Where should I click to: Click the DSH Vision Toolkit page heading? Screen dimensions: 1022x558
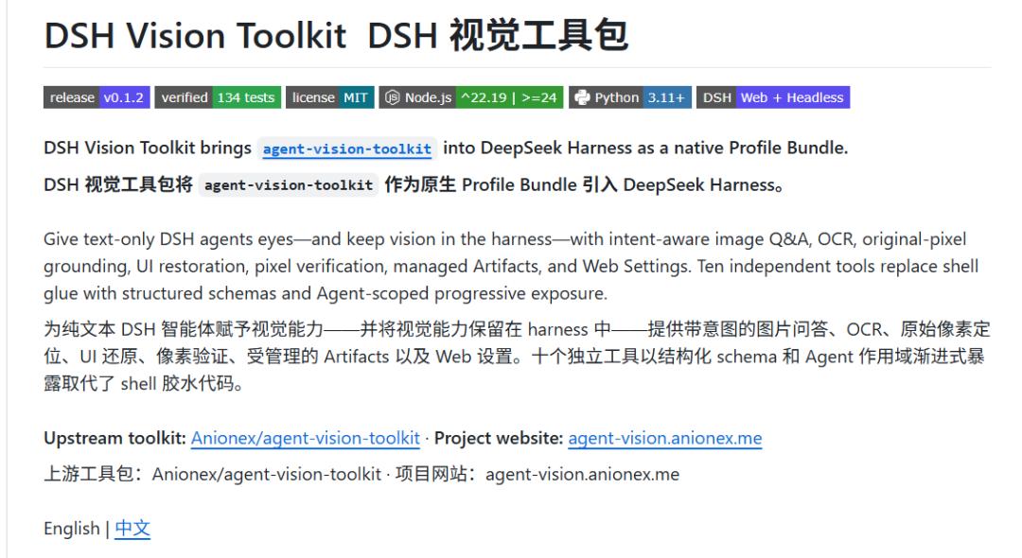(336, 35)
